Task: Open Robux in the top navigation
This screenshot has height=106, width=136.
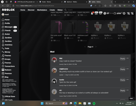Action: 60,10
